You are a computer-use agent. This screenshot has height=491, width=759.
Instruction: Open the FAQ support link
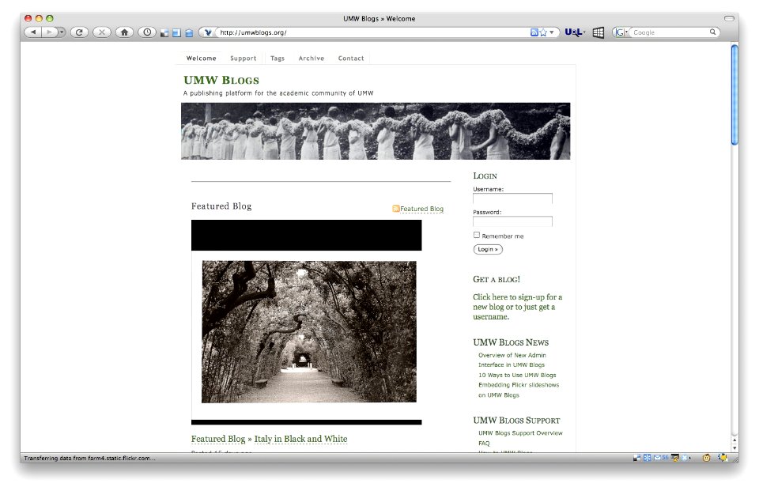[484, 443]
